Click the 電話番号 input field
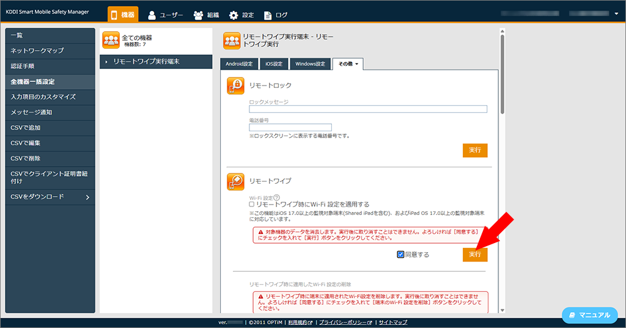The image size is (626, 328). coord(290,127)
